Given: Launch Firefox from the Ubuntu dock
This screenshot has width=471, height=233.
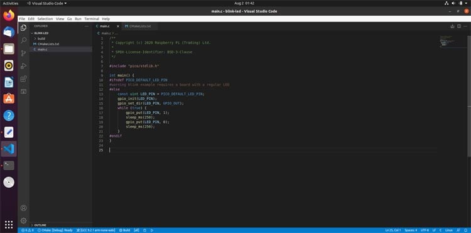Looking at the screenshot, I should click(x=9, y=15).
